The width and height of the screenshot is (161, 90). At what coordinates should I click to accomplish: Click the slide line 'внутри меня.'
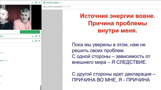117,30
